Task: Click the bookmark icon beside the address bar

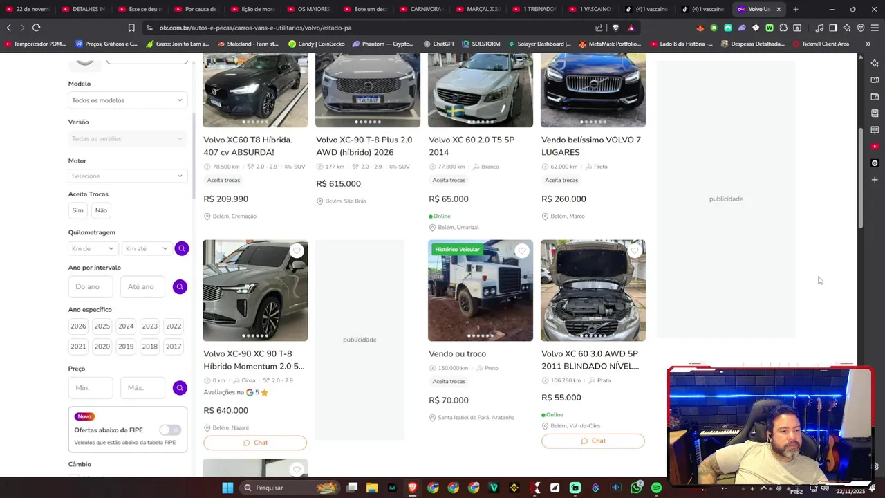Action: (x=131, y=28)
